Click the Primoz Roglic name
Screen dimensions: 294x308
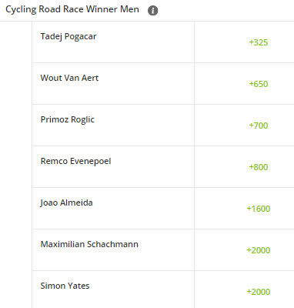[68, 120]
